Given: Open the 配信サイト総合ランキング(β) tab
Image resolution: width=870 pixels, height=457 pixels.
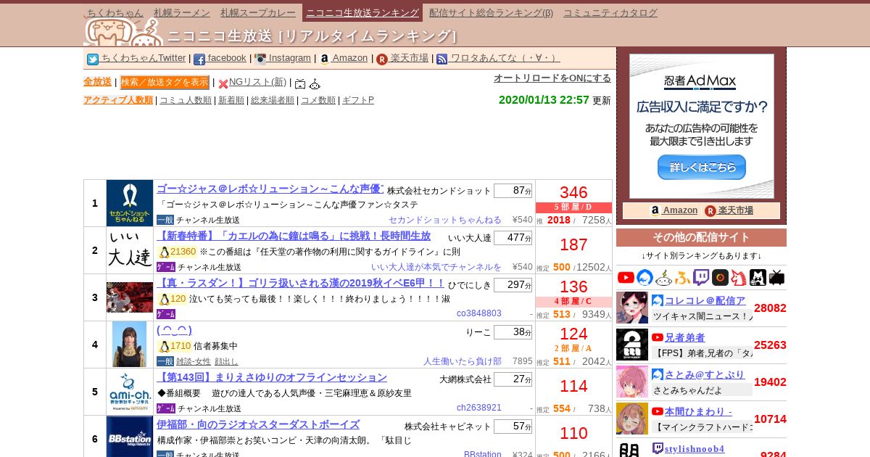Looking at the screenshot, I should [491, 12].
